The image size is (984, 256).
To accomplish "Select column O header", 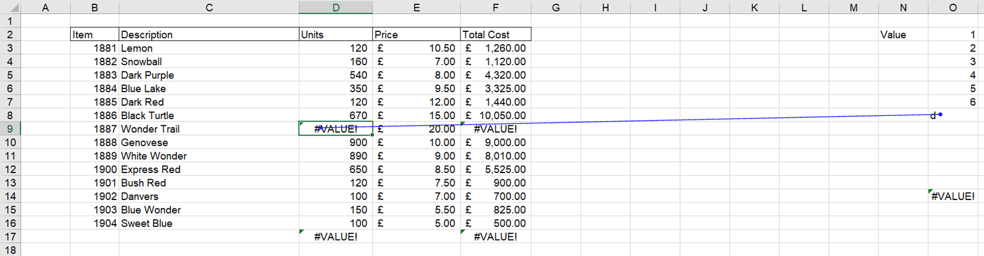I will point(952,7).
